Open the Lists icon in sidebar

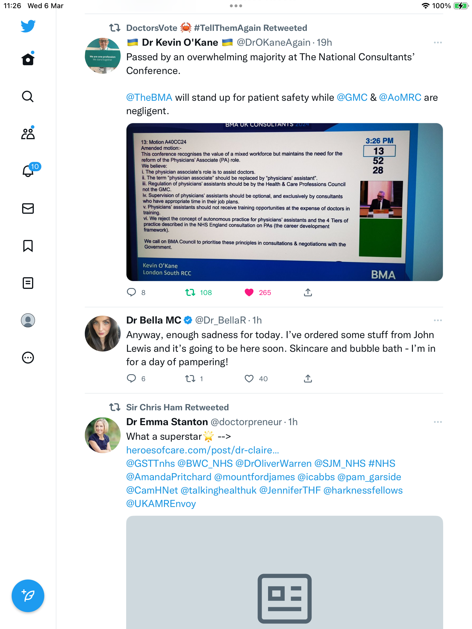tap(28, 283)
